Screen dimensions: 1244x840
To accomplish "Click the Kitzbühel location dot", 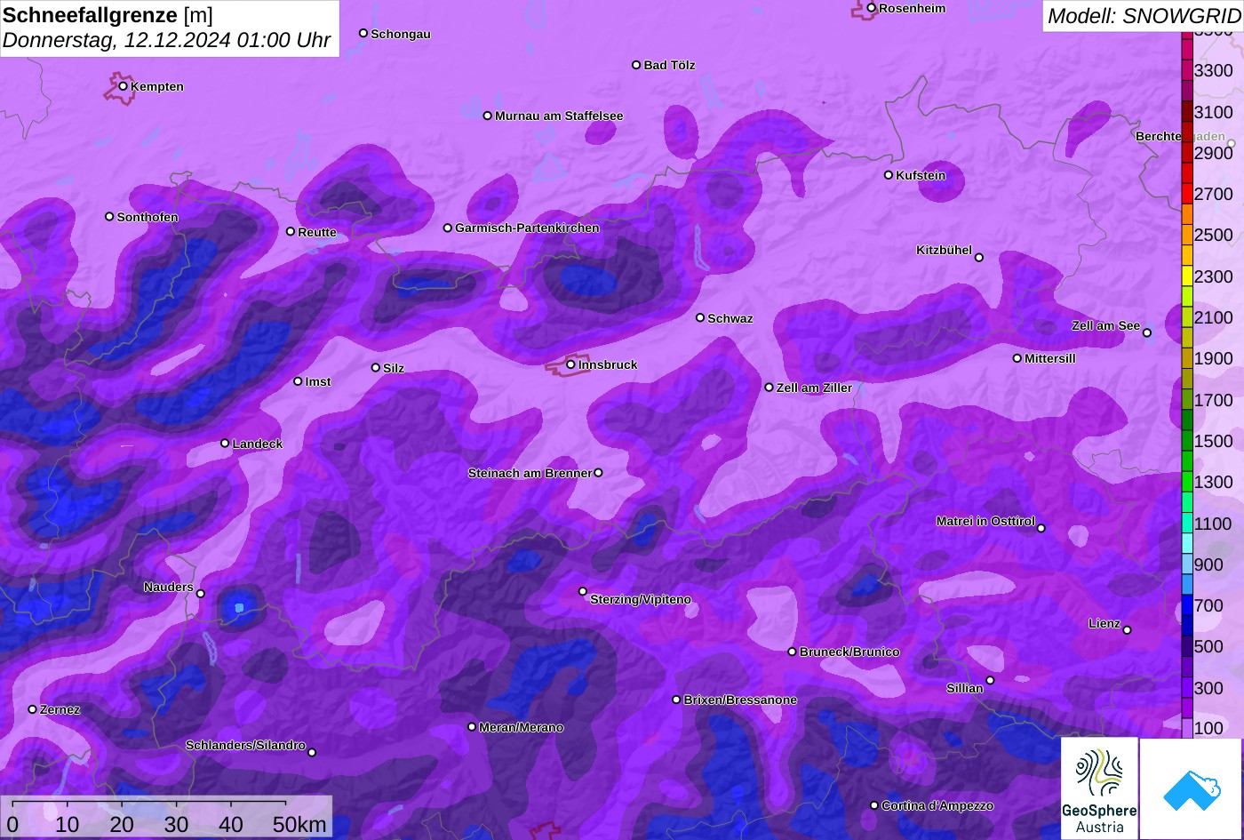I will point(978,258).
